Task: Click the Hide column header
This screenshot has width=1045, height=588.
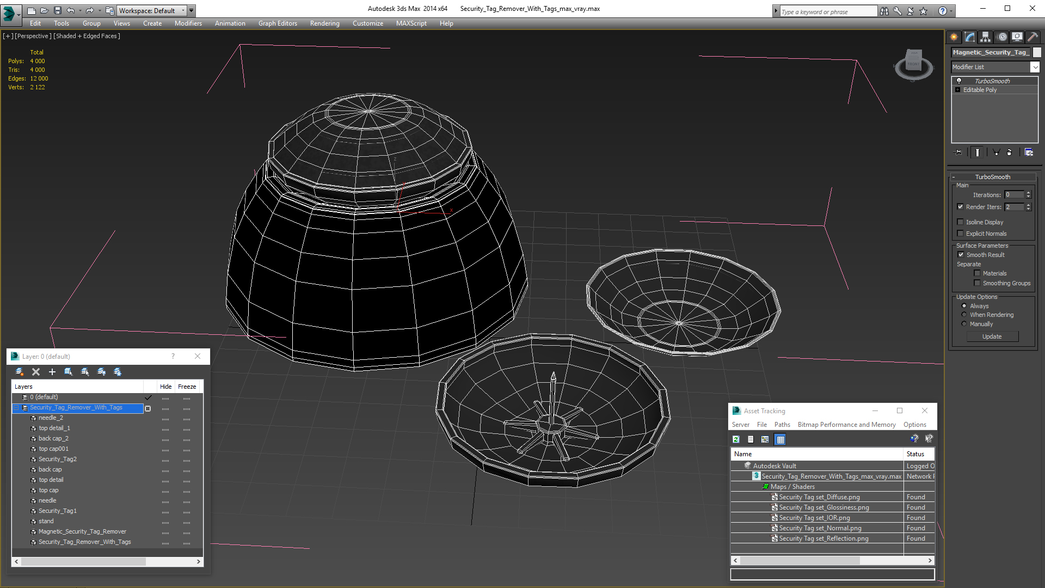Action: [x=165, y=387]
